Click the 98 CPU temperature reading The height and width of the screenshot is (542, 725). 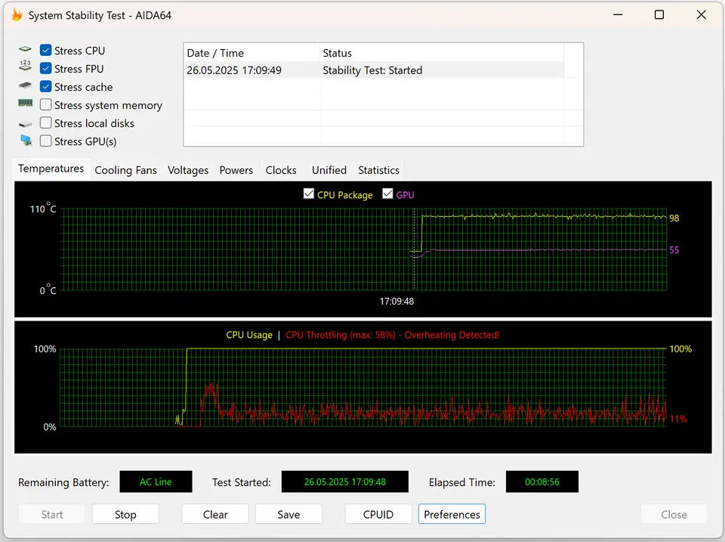(674, 218)
